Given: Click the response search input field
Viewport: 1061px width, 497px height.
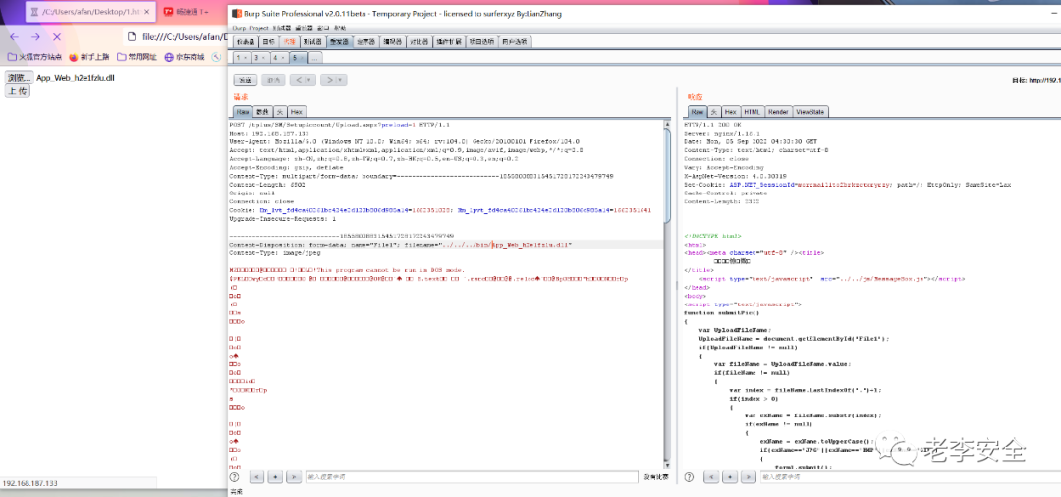Looking at the screenshot, I should coord(910,477).
